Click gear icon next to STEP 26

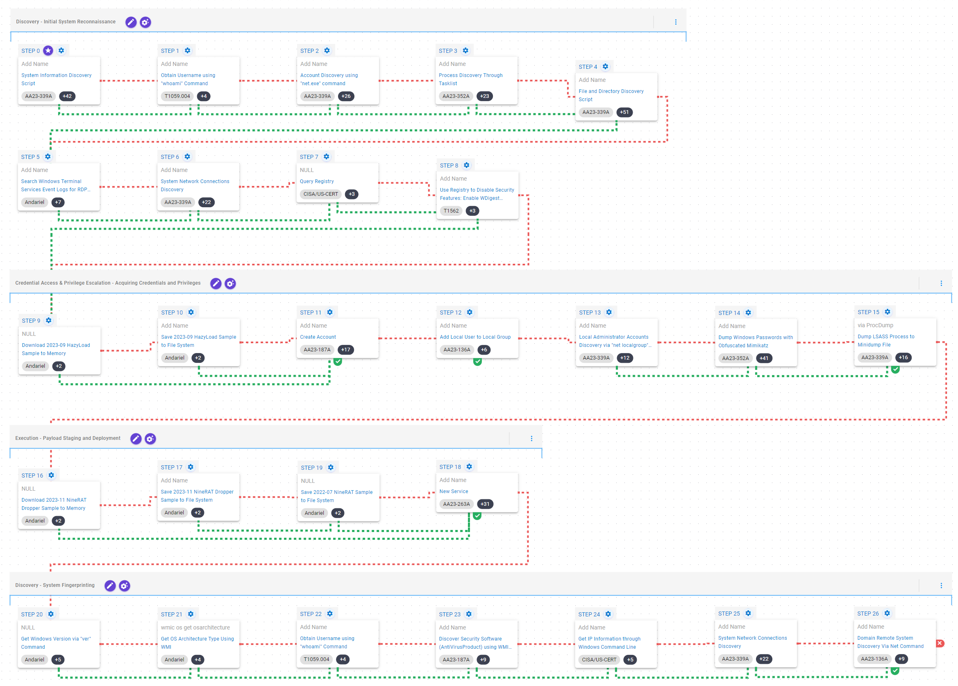pos(887,613)
